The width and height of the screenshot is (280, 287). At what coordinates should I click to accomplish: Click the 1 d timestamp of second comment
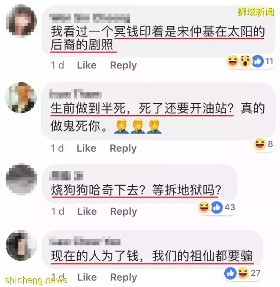(57, 148)
